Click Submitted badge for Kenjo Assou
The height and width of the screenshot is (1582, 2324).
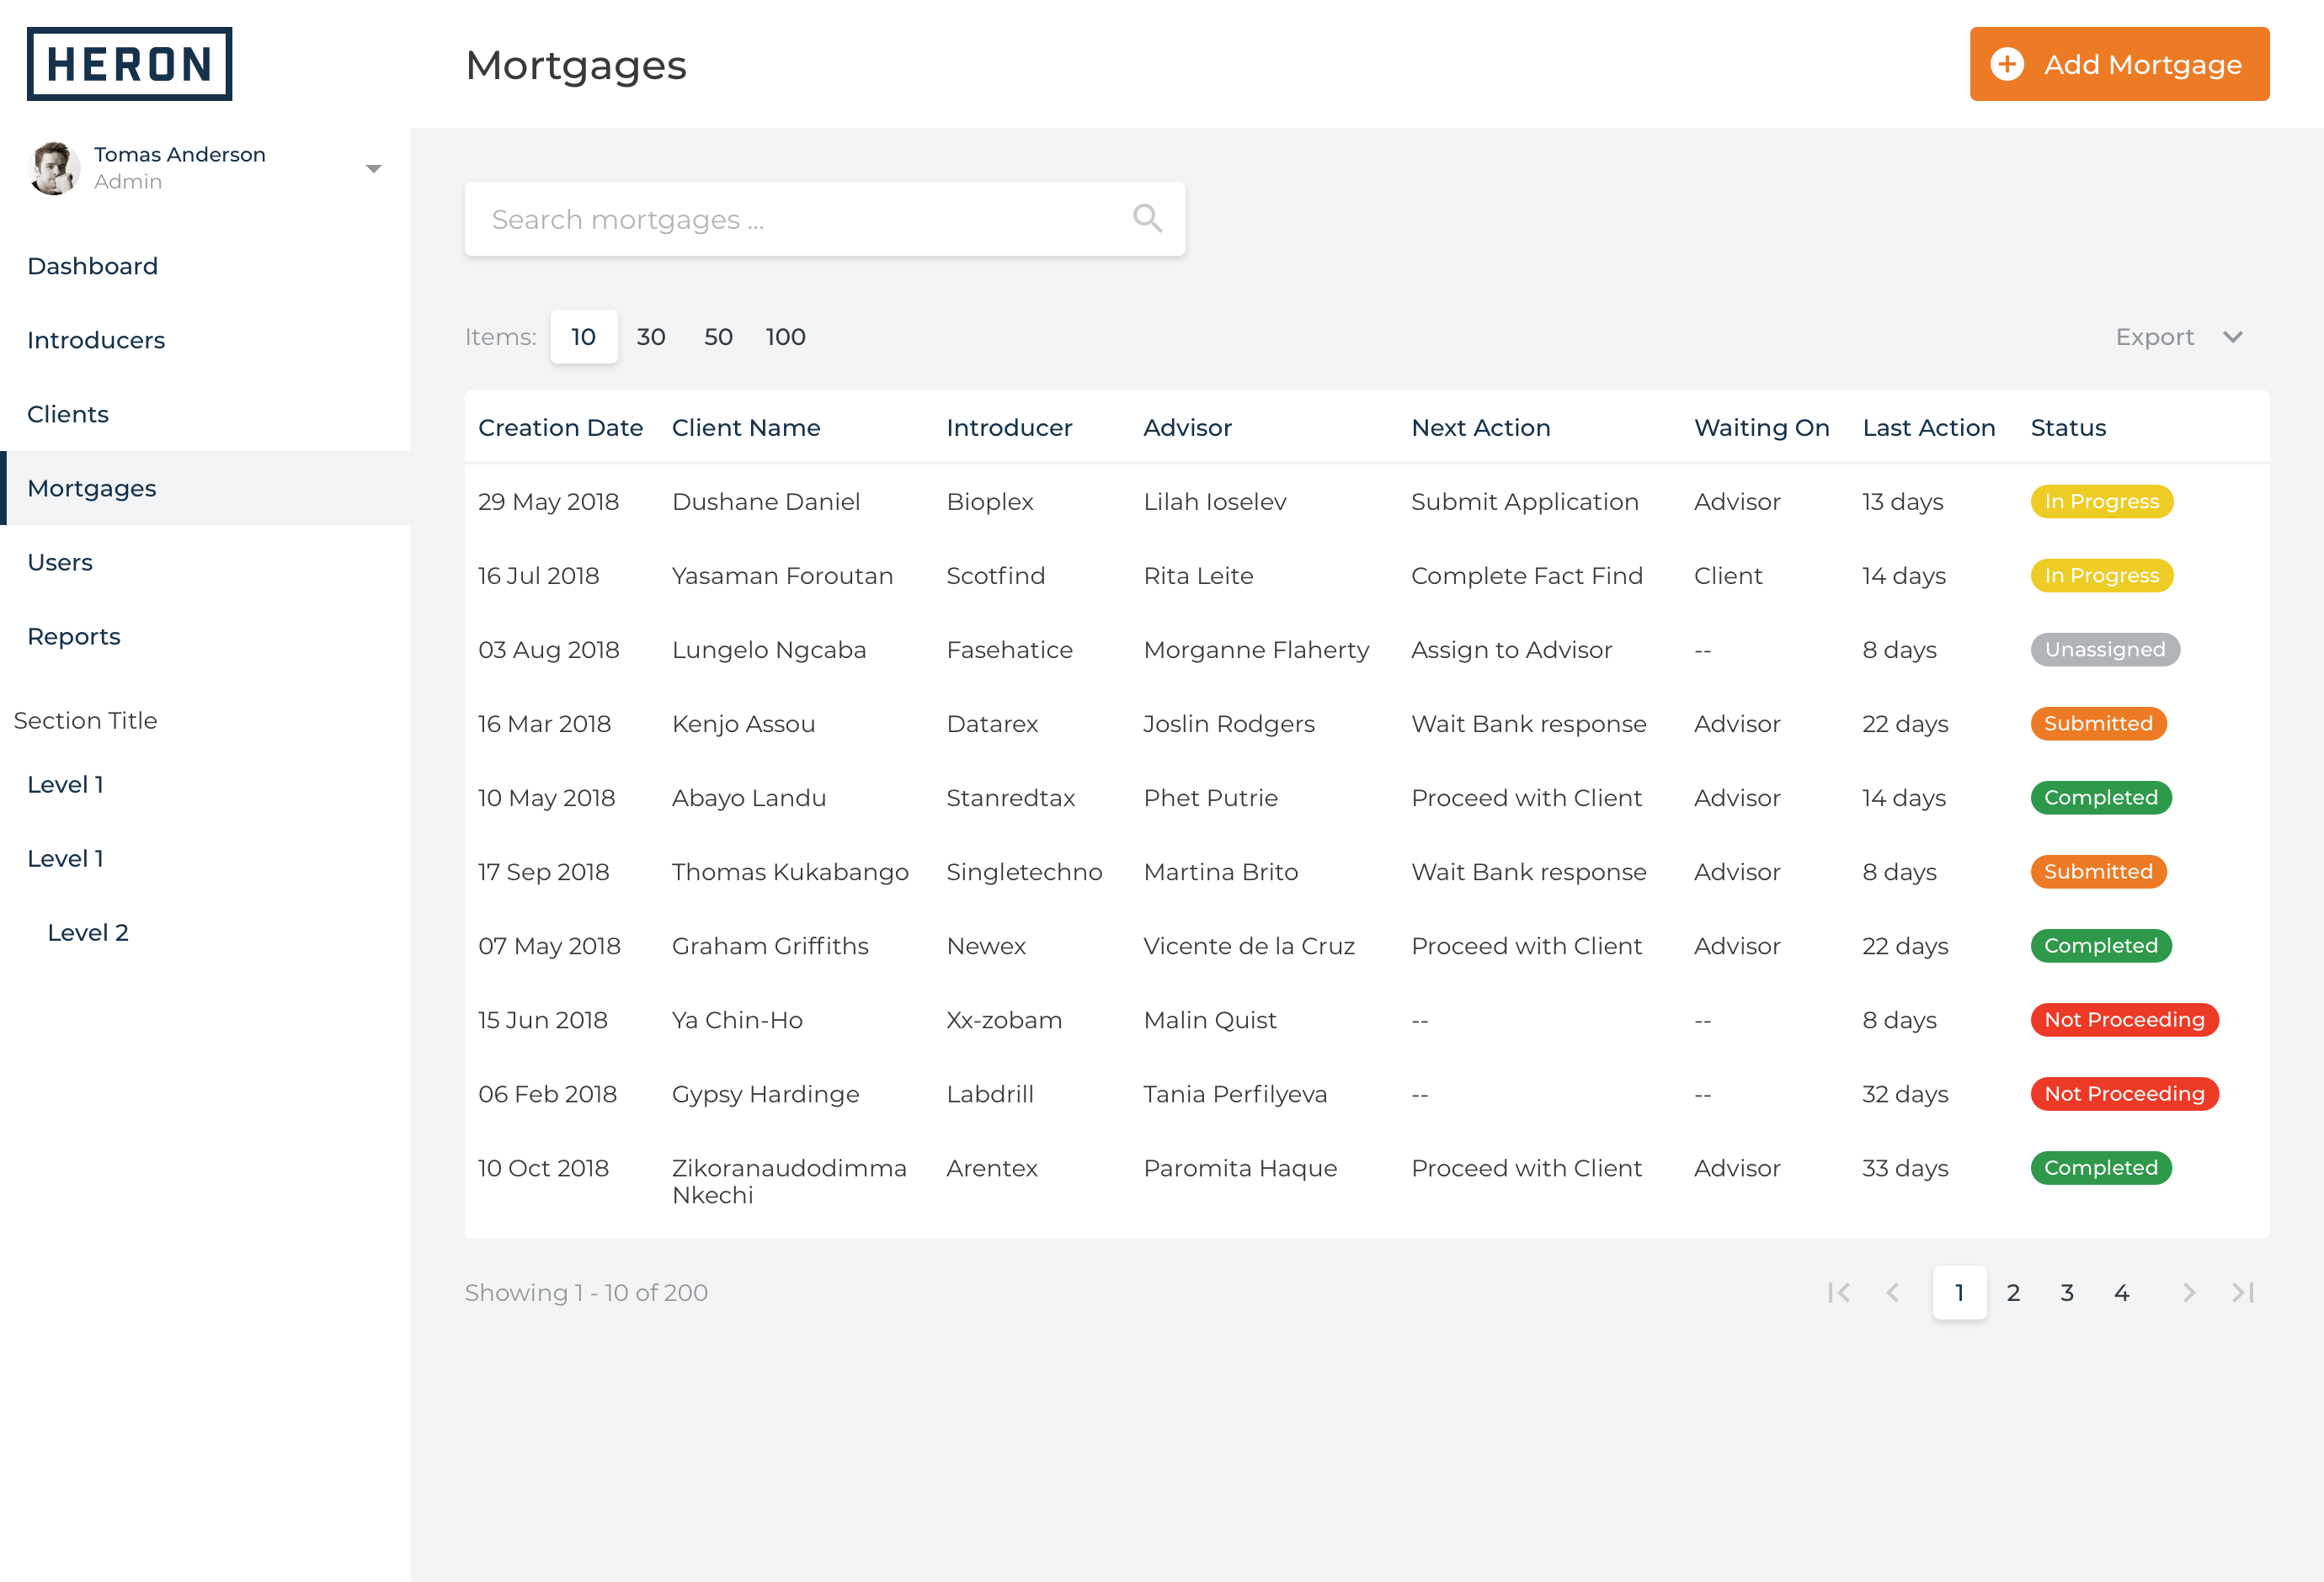pos(2098,724)
